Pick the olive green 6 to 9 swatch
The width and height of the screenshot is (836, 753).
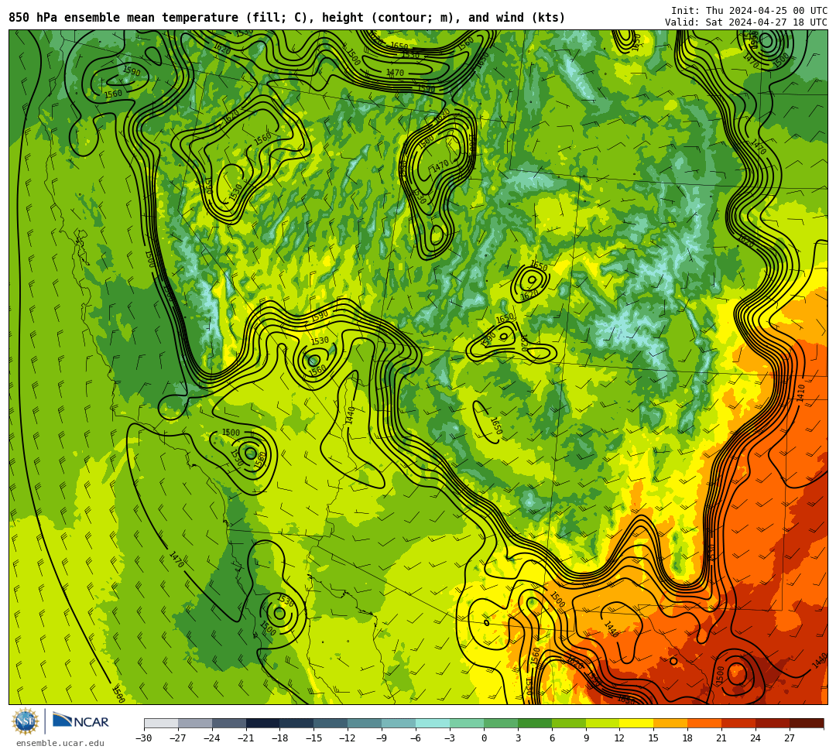point(569,723)
